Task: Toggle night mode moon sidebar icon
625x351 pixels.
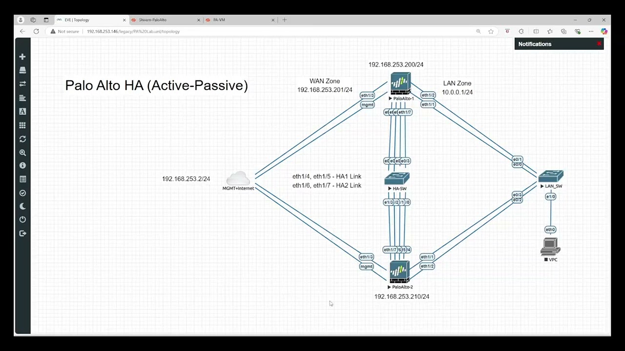Action: coord(22,206)
